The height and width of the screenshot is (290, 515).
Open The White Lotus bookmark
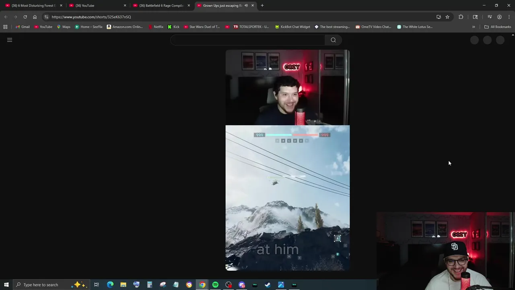[414, 27]
